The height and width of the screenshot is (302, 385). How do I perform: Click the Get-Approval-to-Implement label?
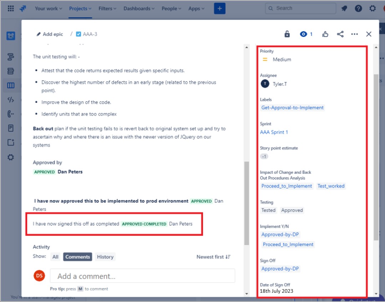click(293, 107)
